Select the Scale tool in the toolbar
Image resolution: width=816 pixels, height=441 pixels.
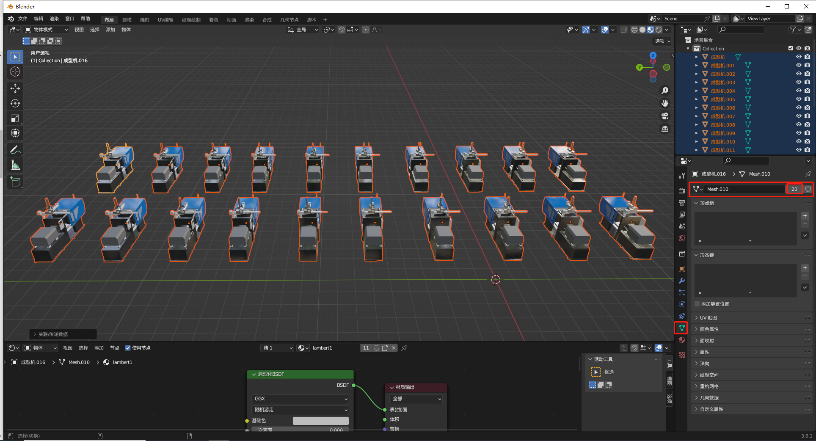coord(15,118)
